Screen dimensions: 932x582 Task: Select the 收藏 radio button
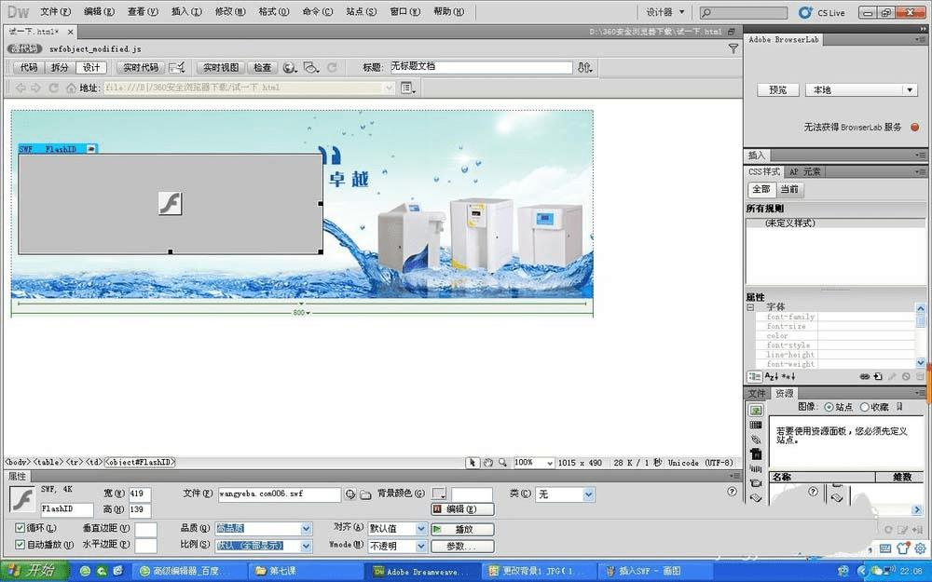[x=865, y=407]
